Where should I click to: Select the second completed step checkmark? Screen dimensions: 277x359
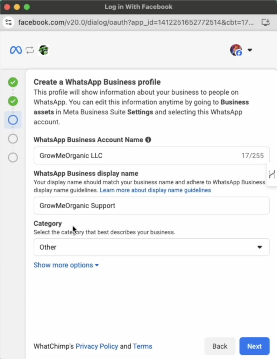pos(13,101)
